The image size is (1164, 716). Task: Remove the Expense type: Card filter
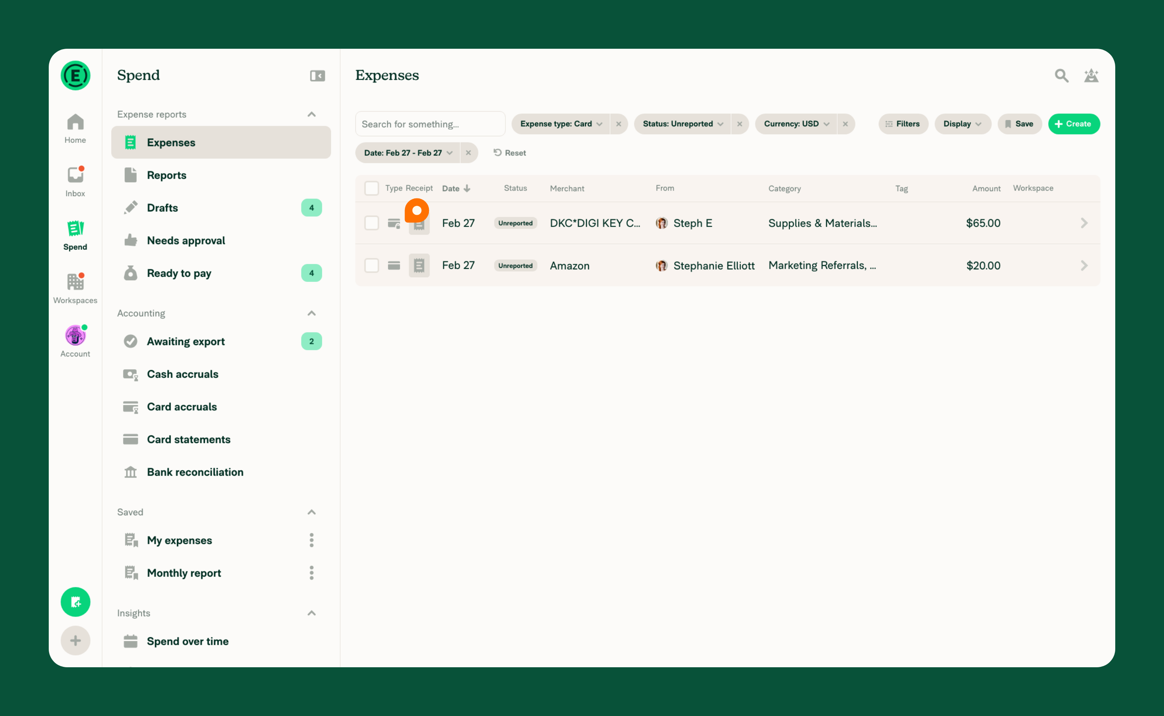click(x=619, y=124)
